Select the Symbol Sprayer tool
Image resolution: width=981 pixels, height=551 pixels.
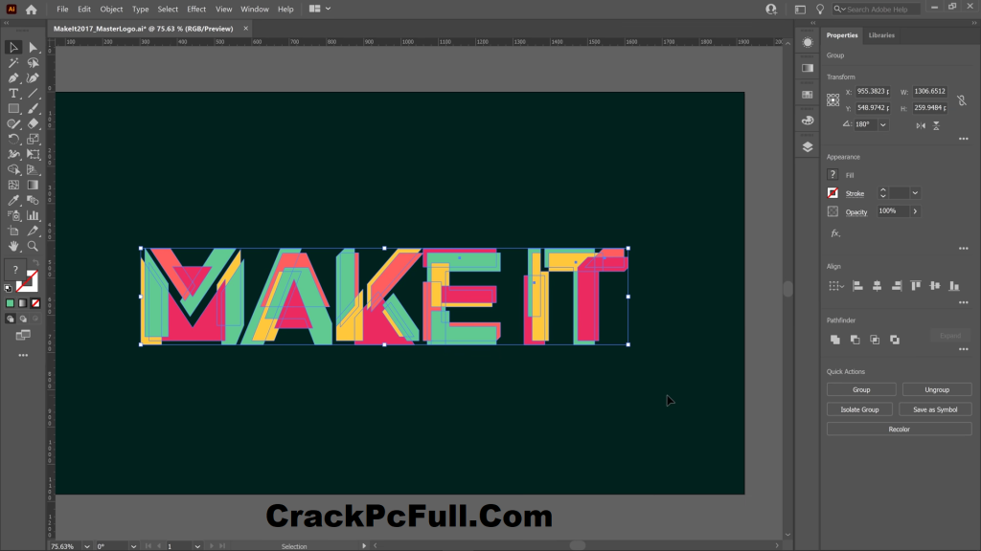13,215
